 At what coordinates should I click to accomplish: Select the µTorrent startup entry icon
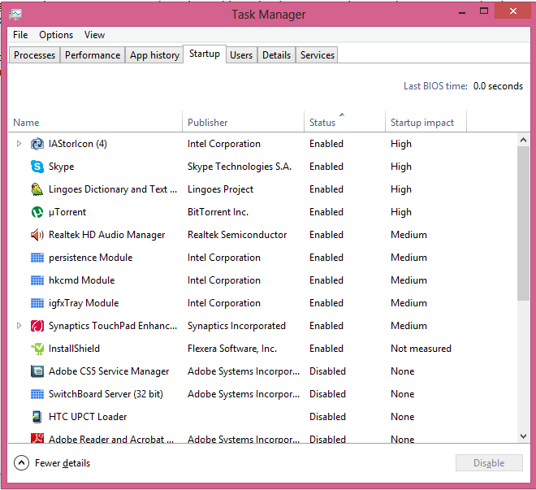tap(37, 212)
